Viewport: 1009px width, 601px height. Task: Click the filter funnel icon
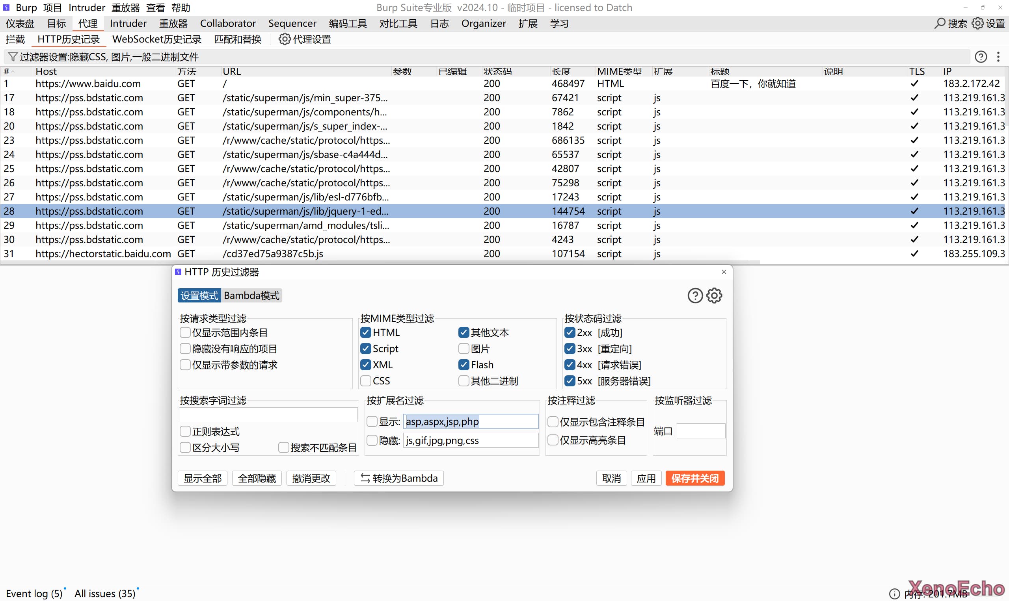[x=13, y=57]
